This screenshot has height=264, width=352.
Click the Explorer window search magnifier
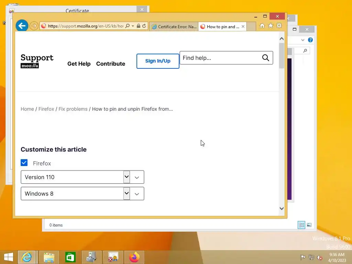click(x=305, y=51)
